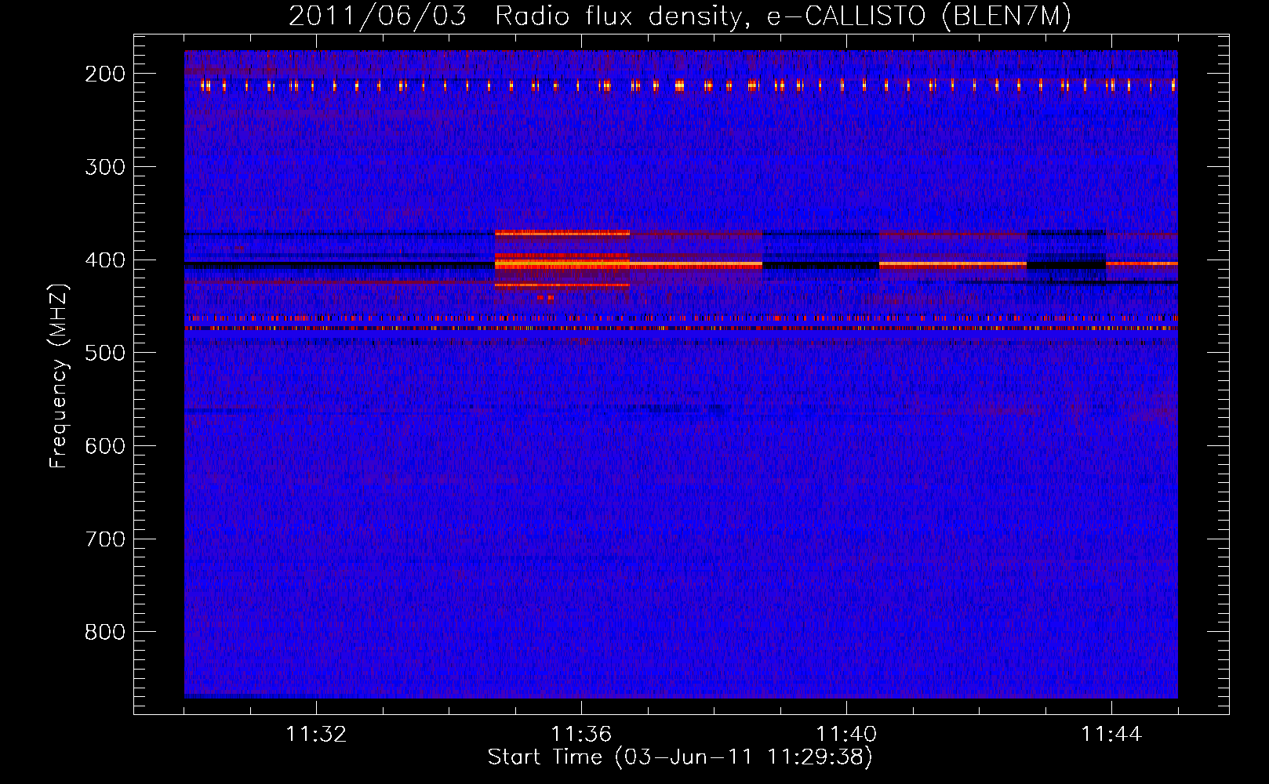Click the 'Start Time (03-Jun-11 11:29:38)' label

[680, 757]
